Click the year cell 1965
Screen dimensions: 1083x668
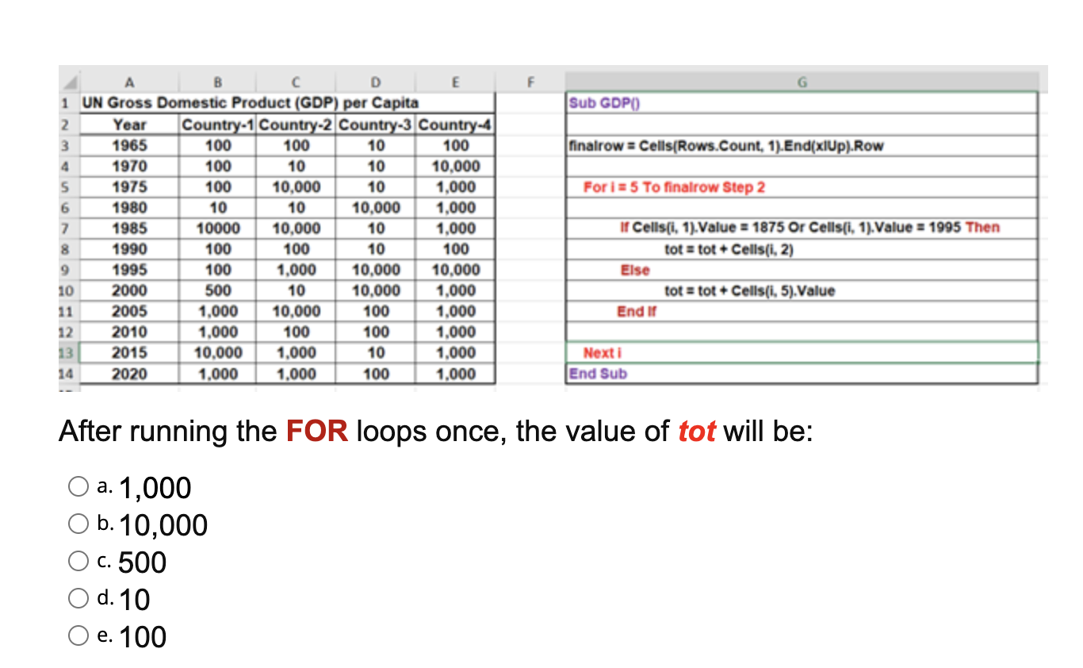[128, 147]
